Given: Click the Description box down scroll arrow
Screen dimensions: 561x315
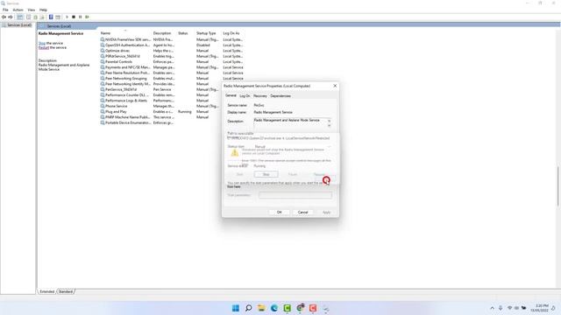Looking at the screenshot, I should click(x=330, y=126).
